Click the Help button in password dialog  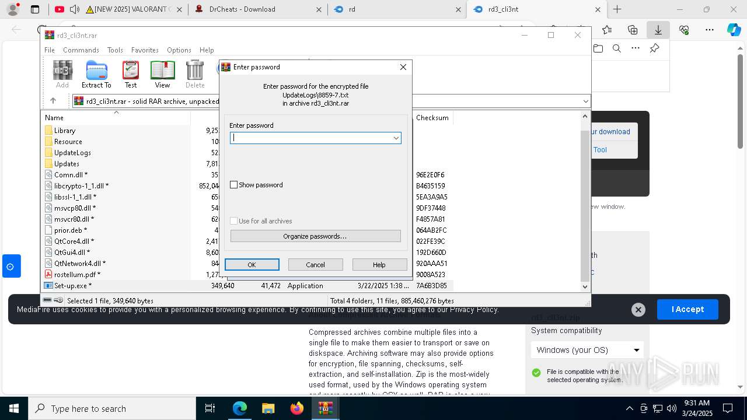tap(379, 265)
